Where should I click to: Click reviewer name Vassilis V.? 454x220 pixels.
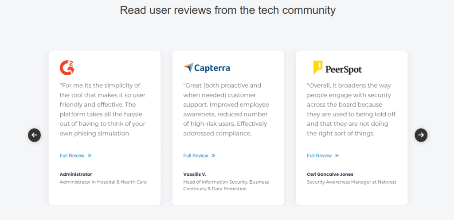(x=195, y=174)
